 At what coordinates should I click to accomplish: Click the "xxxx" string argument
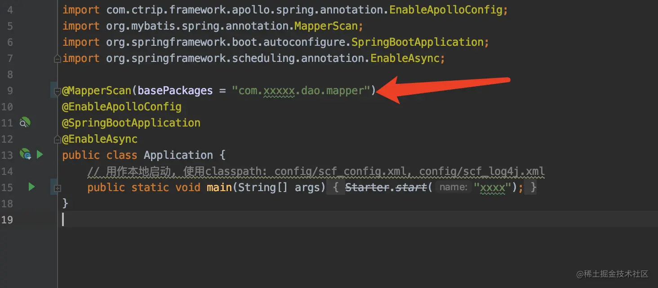tap(493, 188)
